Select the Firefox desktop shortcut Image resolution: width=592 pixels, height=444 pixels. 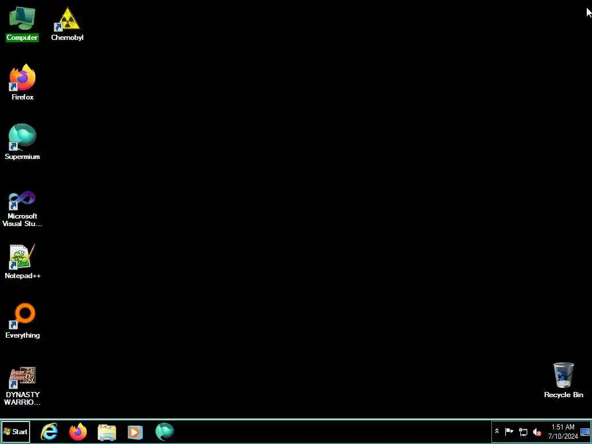tap(23, 82)
